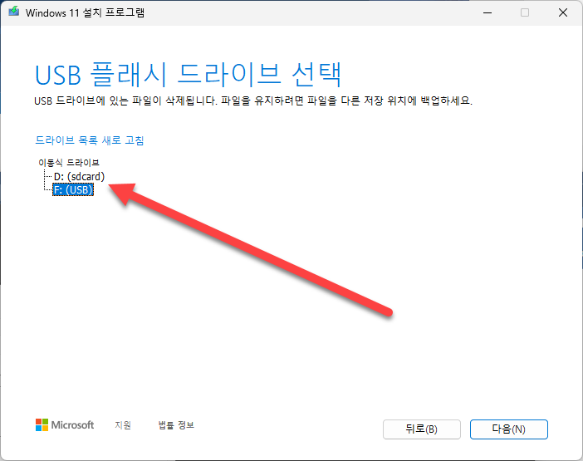This screenshot has height=461, width=583.
Task: Click the 드라이브 목록 새로 고침 link
Action: [89, 140]
